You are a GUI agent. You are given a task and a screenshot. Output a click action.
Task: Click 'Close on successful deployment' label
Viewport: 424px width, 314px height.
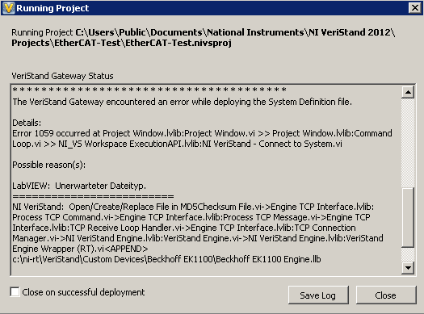83,292
